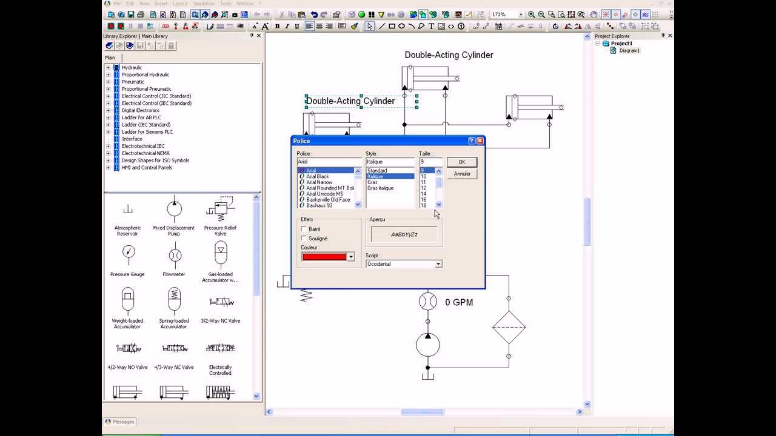776x436 pixels.
Task: Click the diagram's horizontal scrollbar thumb
Action: point(423,412)
